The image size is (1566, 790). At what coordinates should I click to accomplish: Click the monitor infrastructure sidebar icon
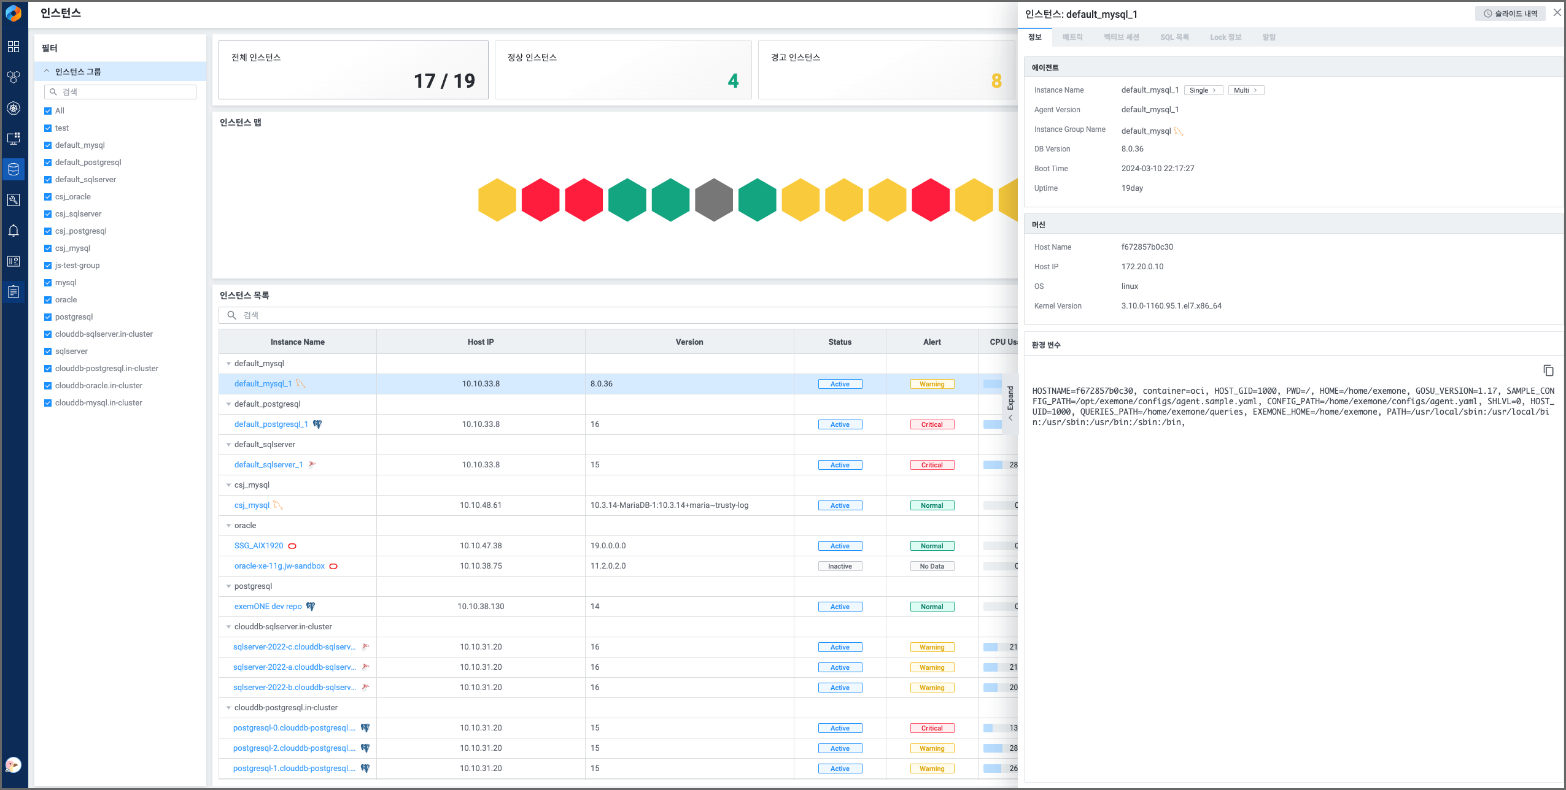[14, 139]
